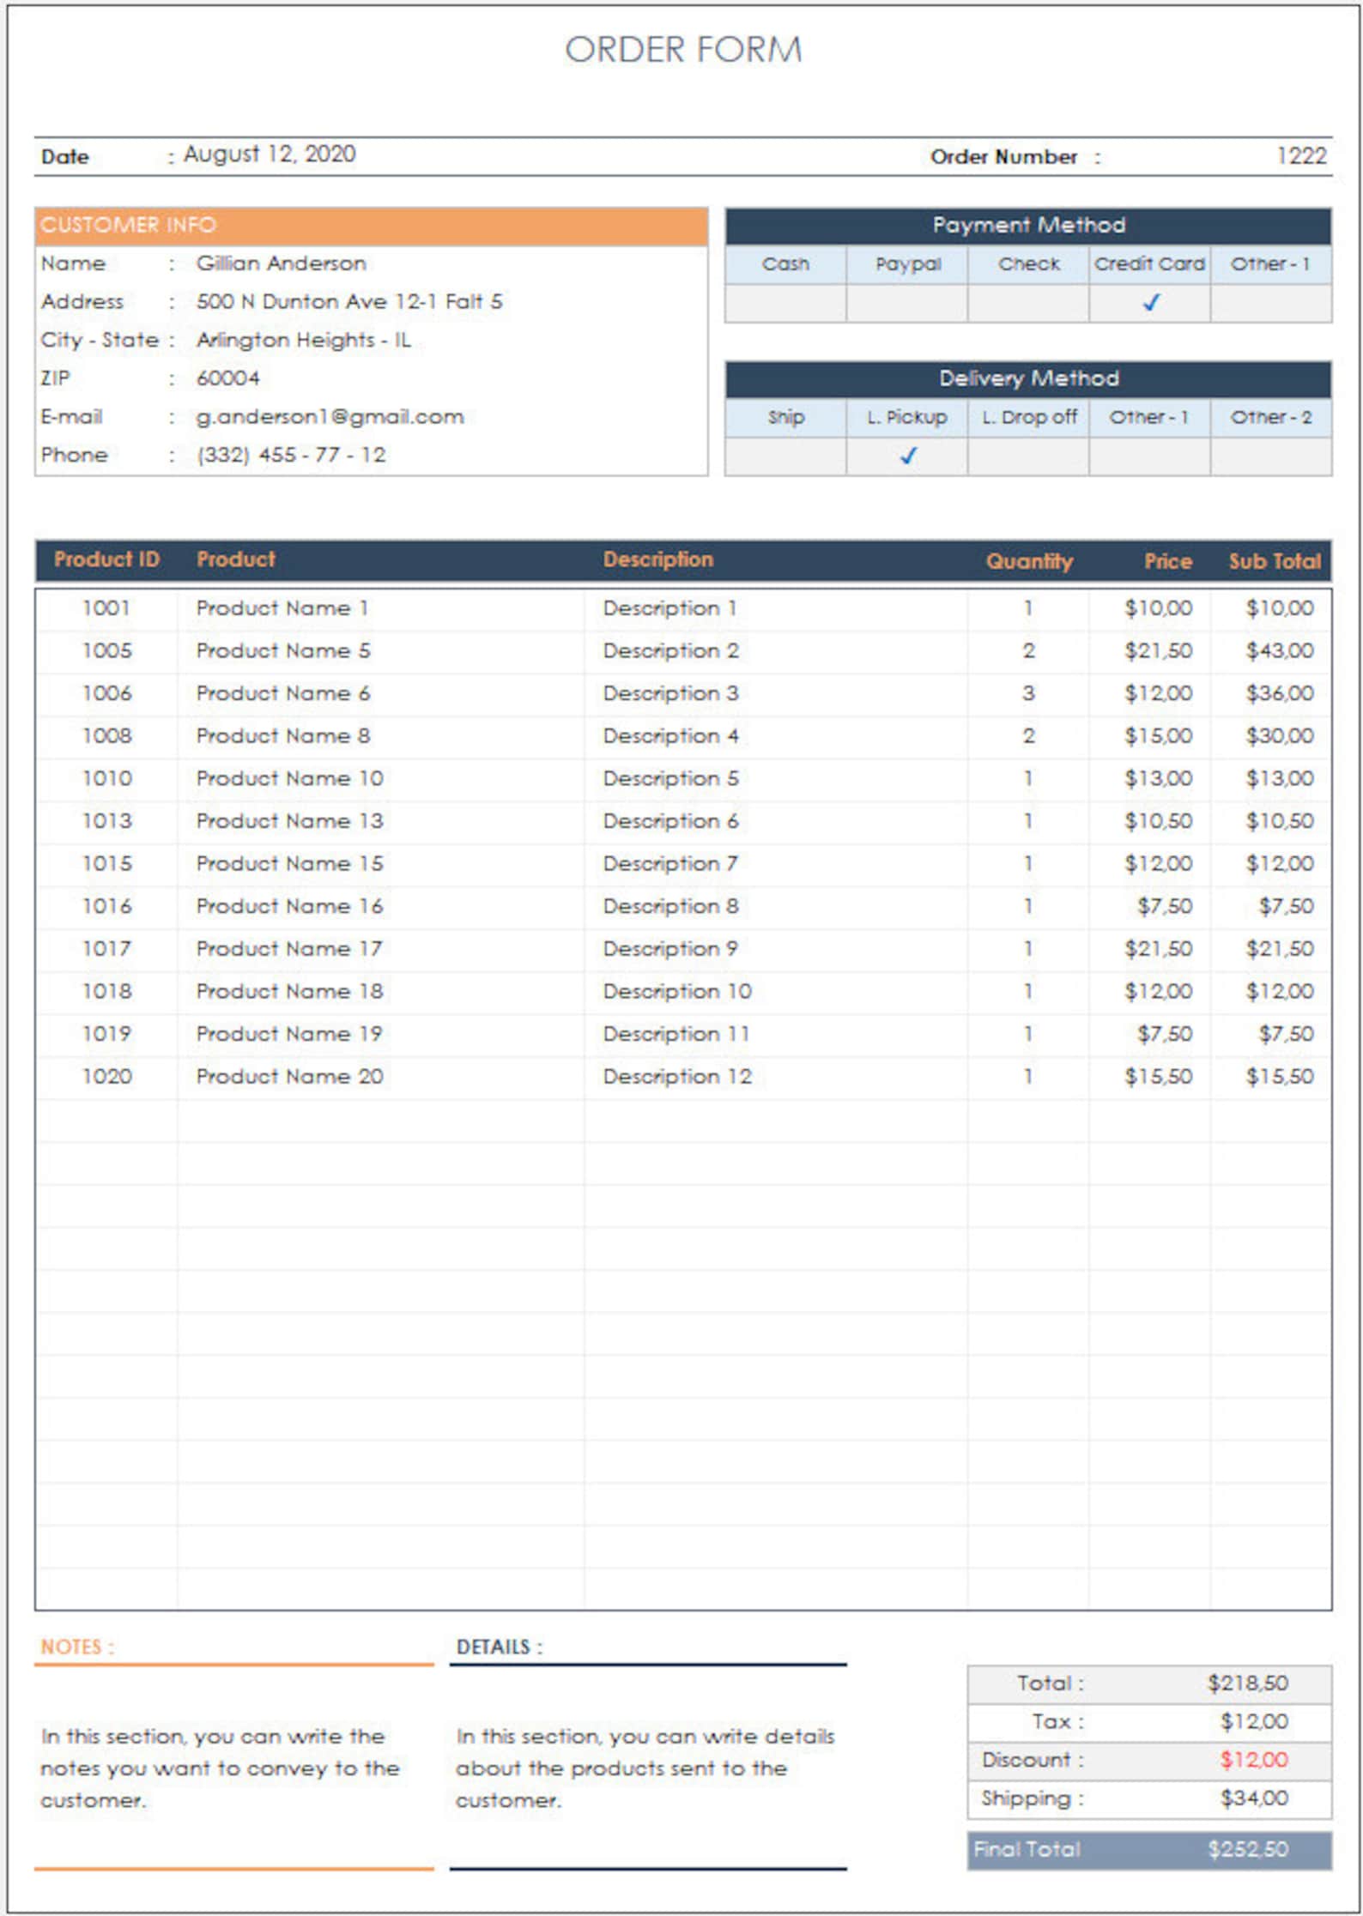Click the Delivery Method header bar

pyautogui.click(x=1028, y=378)
